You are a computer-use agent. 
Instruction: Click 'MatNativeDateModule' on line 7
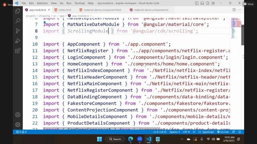click(93, 24)
